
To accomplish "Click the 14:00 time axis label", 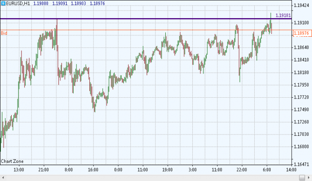I will (292, 170).
